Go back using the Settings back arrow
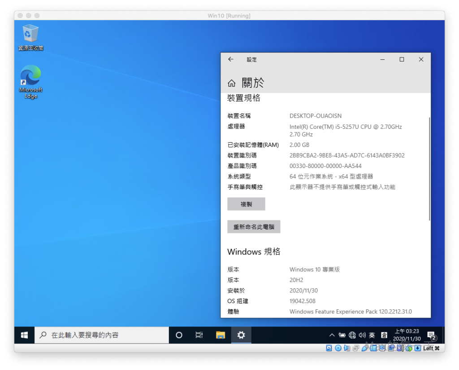This screenshot has width=459, height=370. [231, 59]
